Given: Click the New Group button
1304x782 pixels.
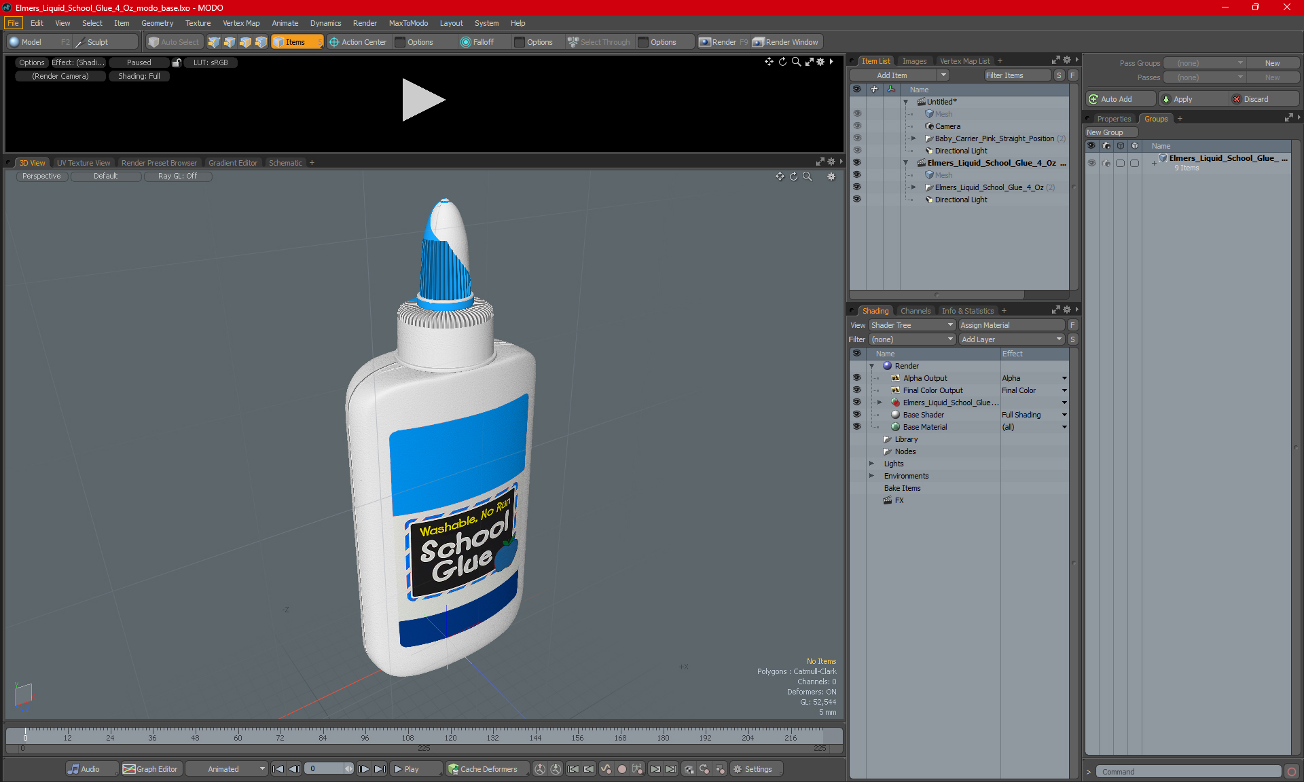Looking at the screenshot, I should [x=1110, y=132].
